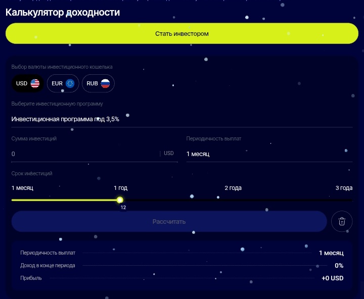This screenshot has height=299, width=364.
Task: Focus the Сумма инвестиций input field
Action: (x=83, y=154)
